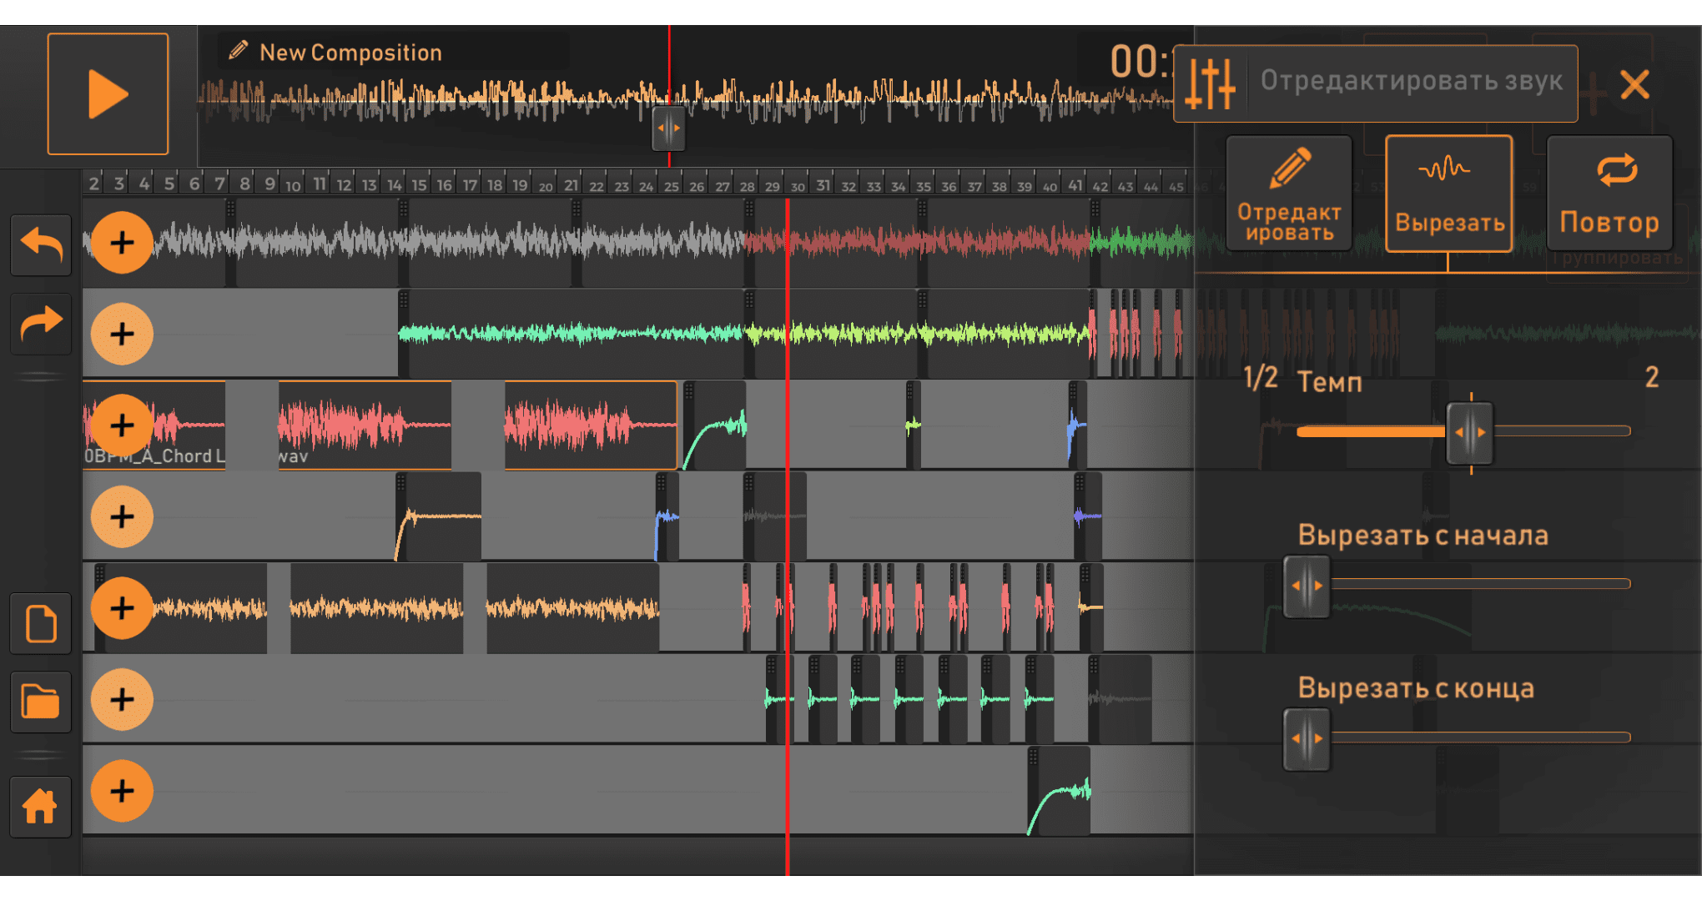Screen dimensions: 1702x901
Task: Click the Вырезать с конца slider handle
Action: [1307, 739]
